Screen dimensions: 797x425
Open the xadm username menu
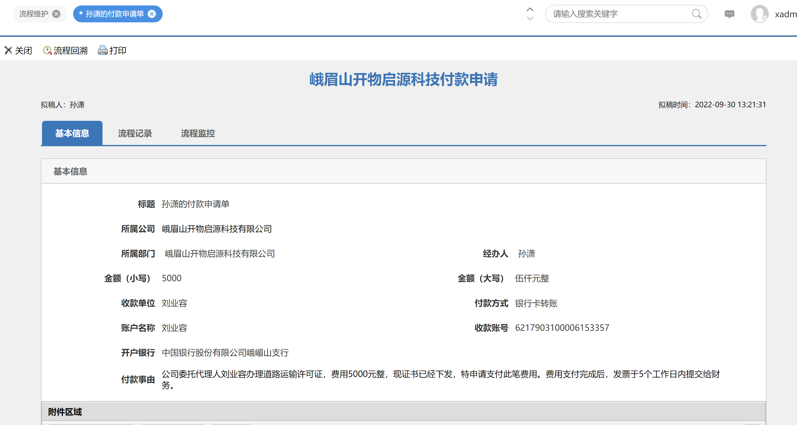pyautogui.click(x=785, y=14)
